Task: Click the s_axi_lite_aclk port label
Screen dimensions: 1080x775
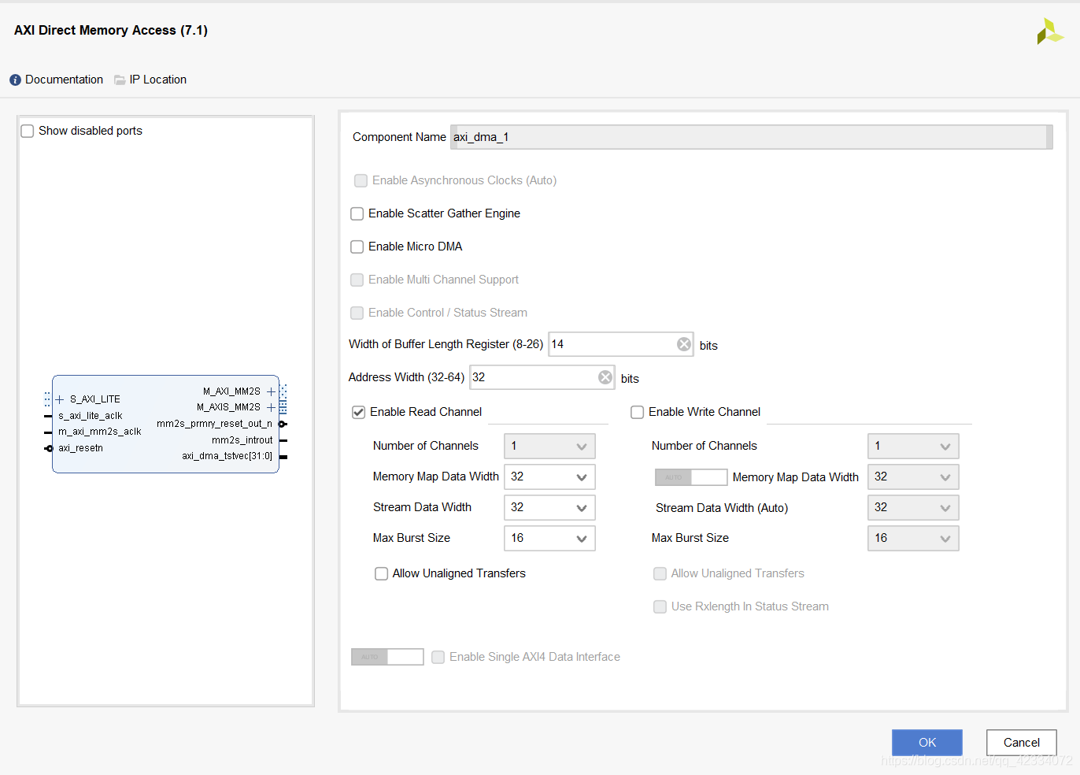Action: pyautogui.click(x=91, y=416)
